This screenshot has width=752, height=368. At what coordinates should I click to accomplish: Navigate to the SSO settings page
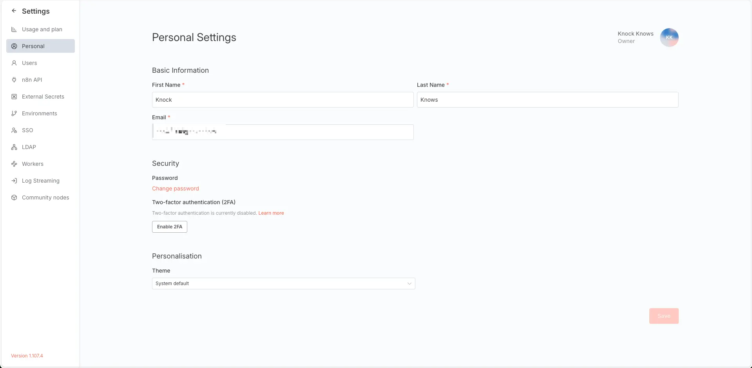tap(27, 130)
